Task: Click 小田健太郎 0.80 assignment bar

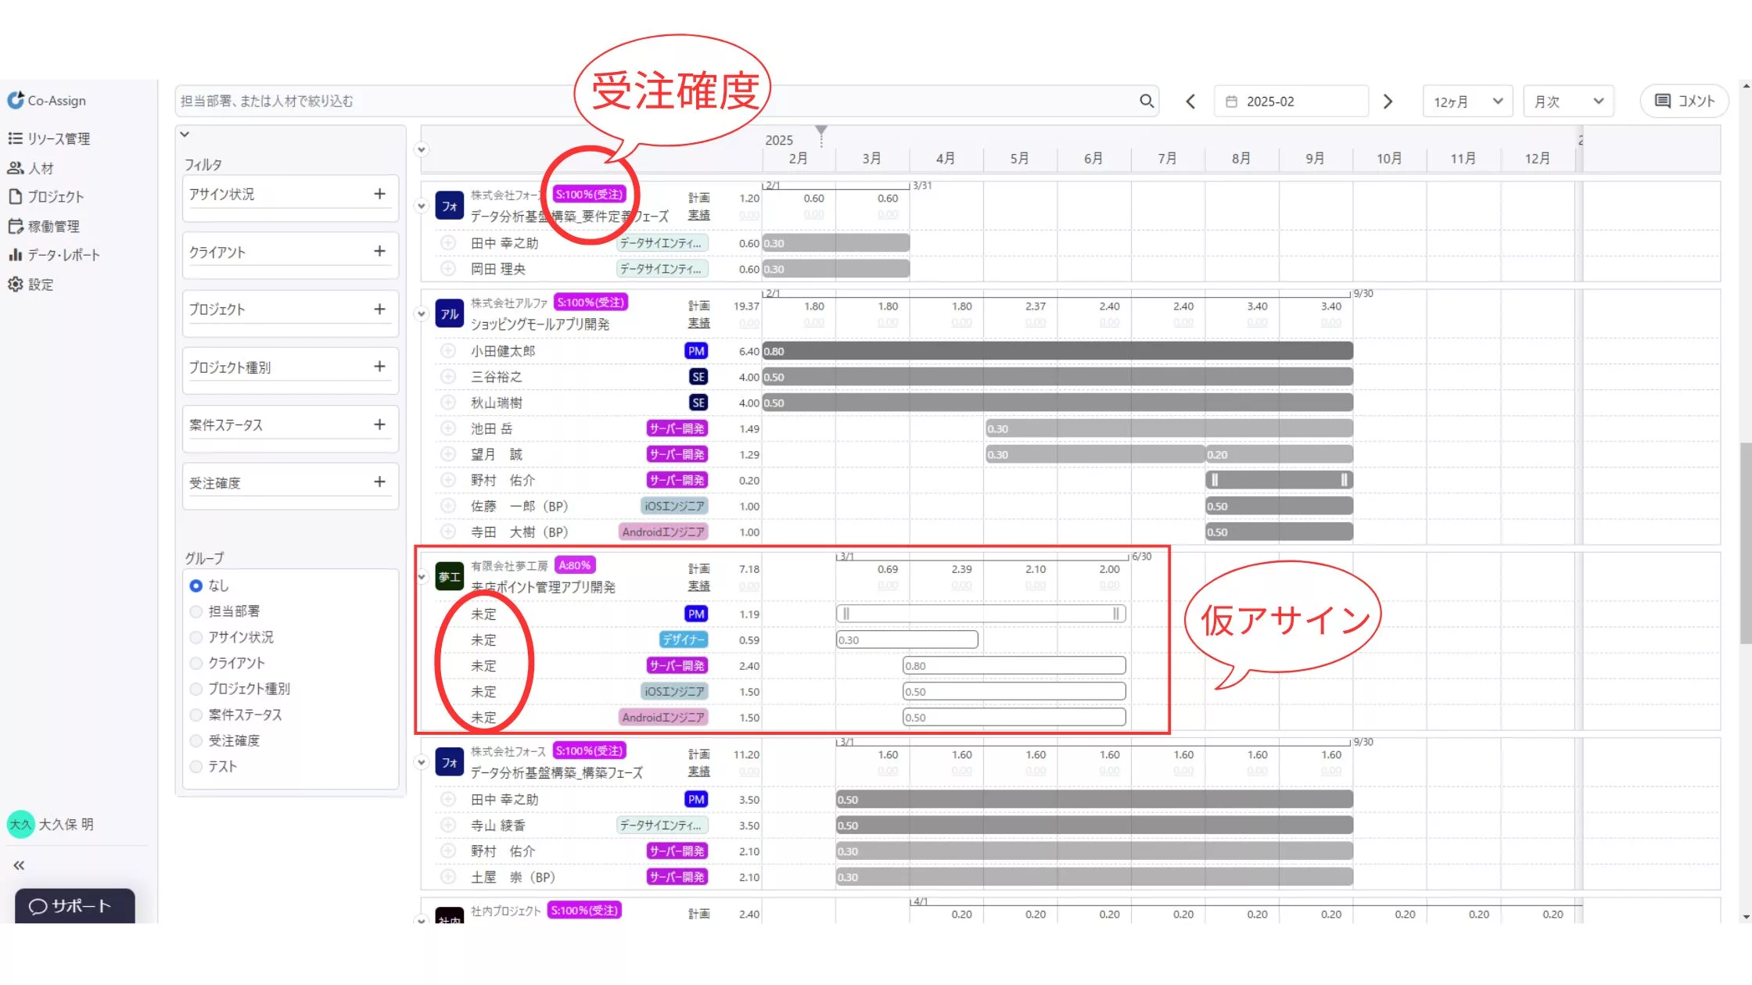Action: [x=1057, y=351]
